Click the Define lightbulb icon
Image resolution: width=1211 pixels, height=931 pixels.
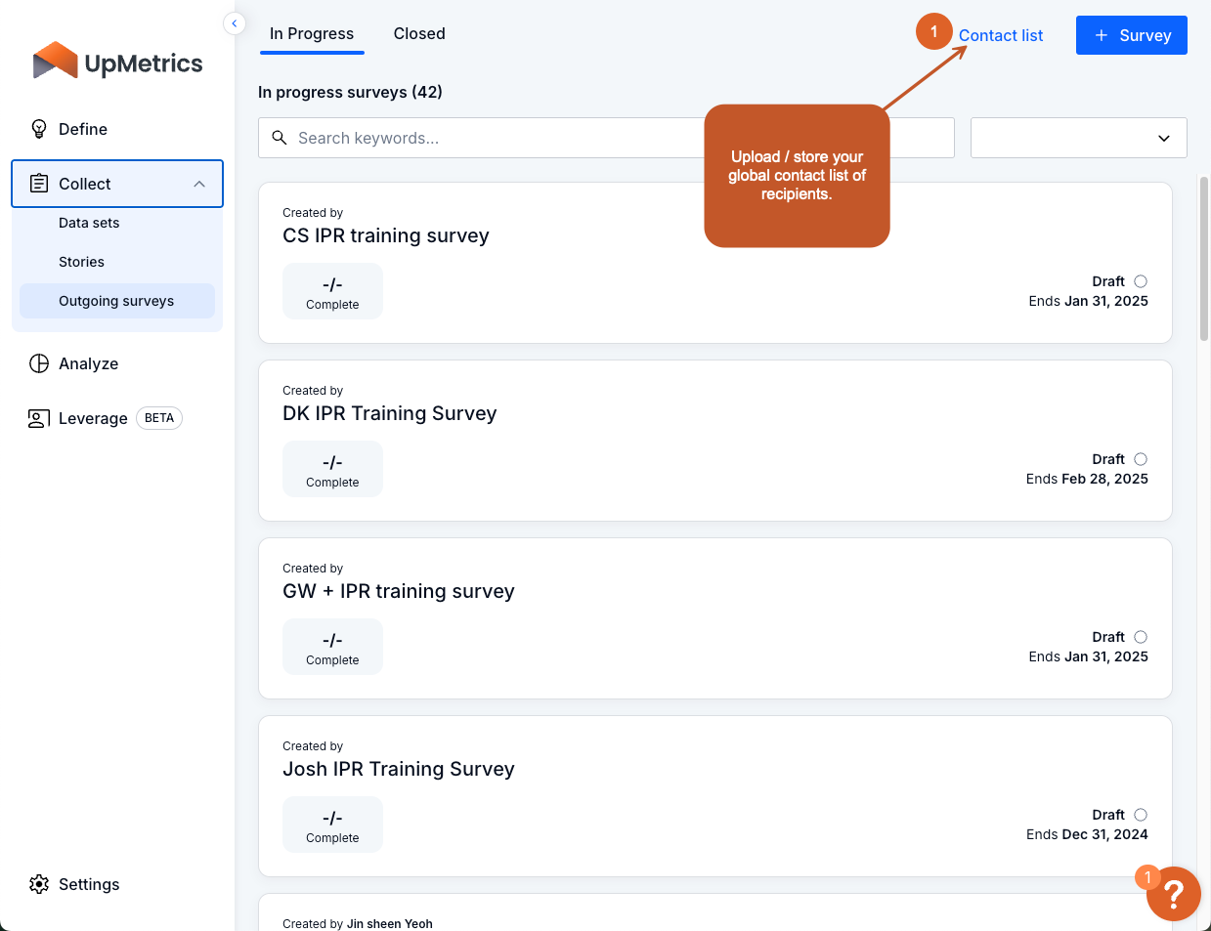[x=39, y=129]
